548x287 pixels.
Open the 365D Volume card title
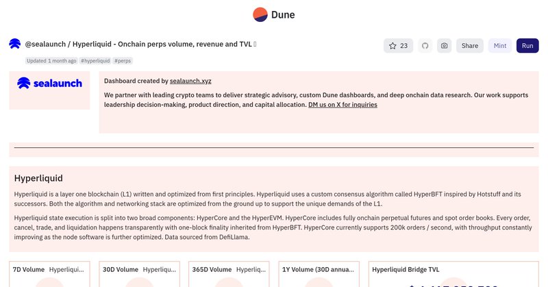pyautogui.click(x=212, y=269)
